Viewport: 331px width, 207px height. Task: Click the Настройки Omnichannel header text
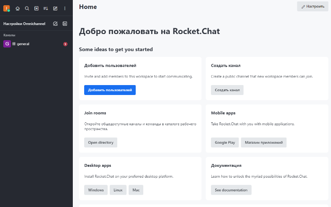(x=24, y=24)
